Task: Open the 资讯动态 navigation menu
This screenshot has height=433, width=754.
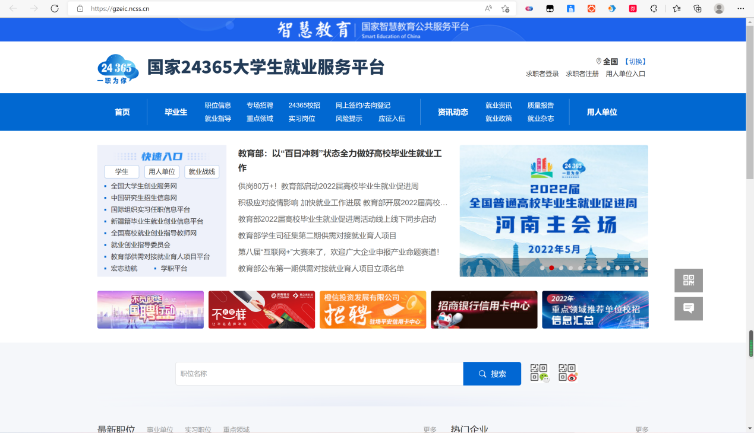Action: [453, 112]
